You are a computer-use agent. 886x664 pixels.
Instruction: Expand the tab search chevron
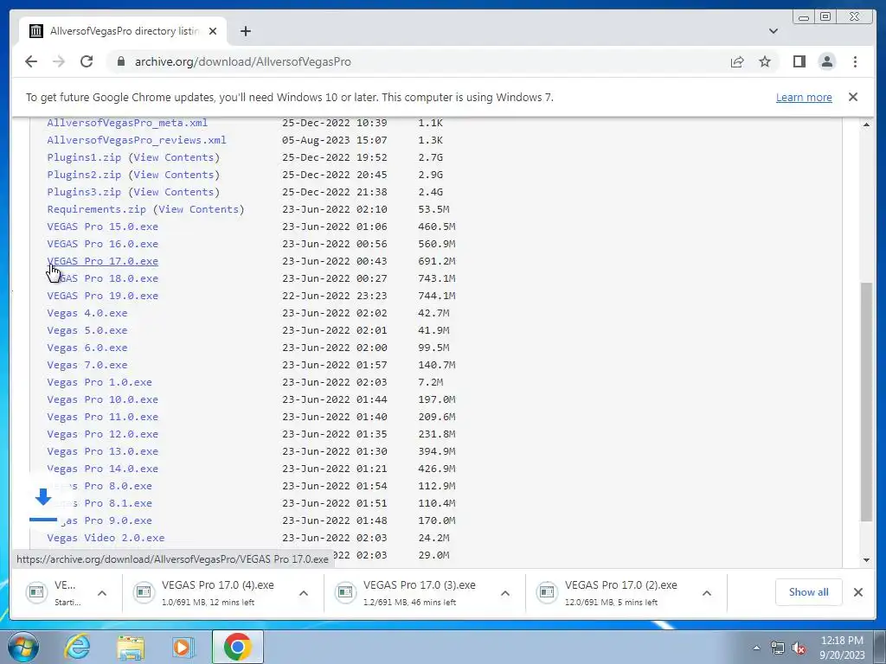click(773, 31)
